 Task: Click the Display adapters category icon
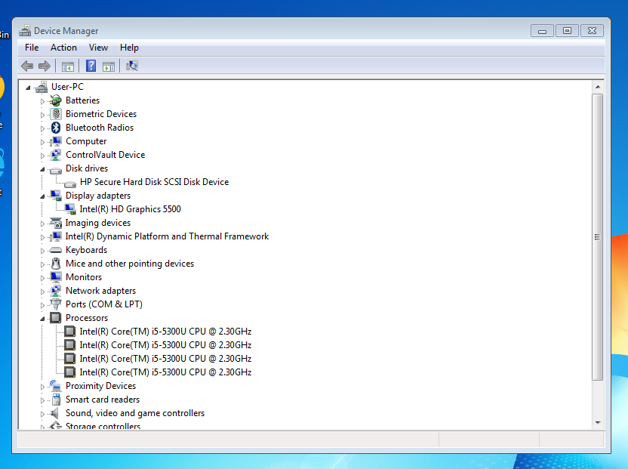(x=56, y=196)
